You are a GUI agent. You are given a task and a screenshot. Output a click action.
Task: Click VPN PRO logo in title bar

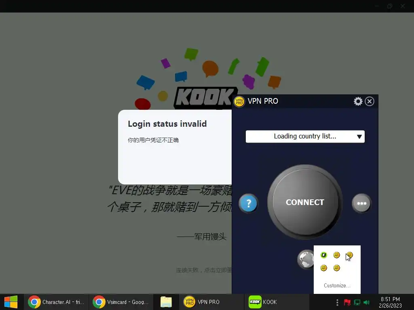239,101
